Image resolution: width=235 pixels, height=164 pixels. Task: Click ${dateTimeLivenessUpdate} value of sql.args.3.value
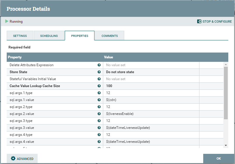pos(128,128)
